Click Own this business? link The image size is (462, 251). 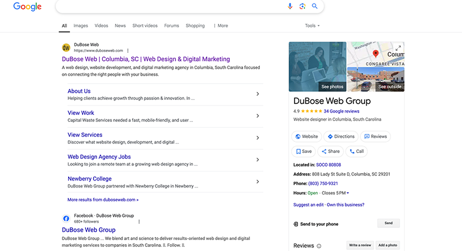coord(345,205)
